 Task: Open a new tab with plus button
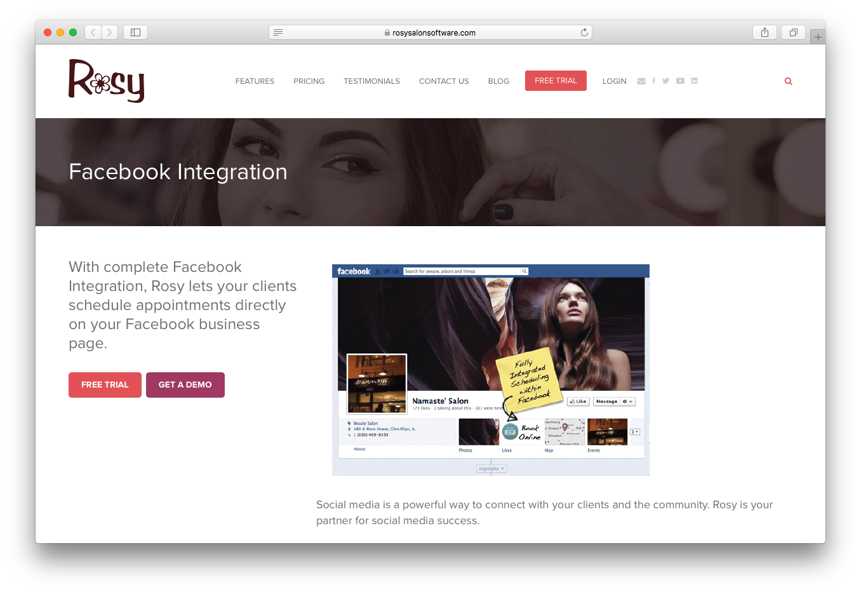point(818,37)
